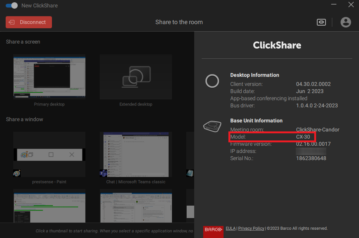Open the Privacy Policy link
This screenshot has height=238, width=359.
point(251,228)
